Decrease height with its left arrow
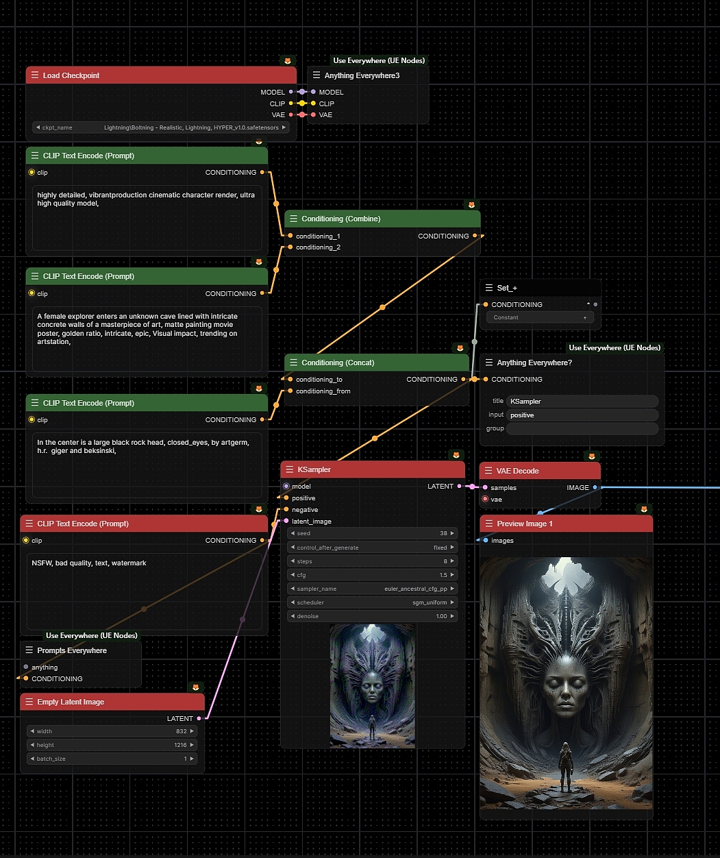The height and width of the screenshot is (858, 720). tap(32, 745)
